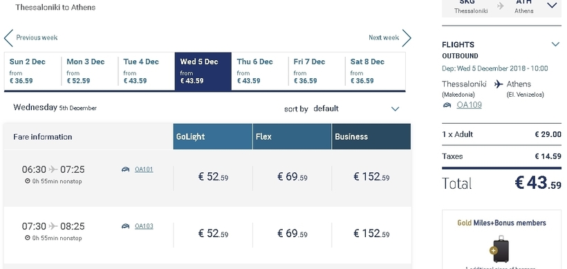Click the Next week arrow icon
The width and height of the screenshot is (567, 269).
pyautogui.click(x=407, y=38)
